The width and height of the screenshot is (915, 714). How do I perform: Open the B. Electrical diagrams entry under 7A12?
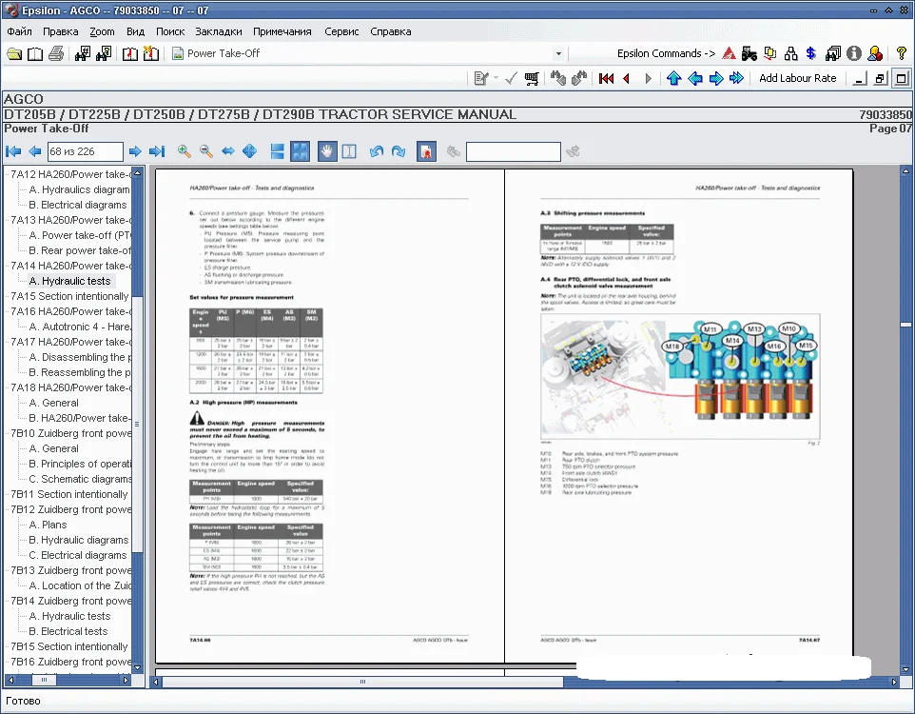(x=77, y=205)
